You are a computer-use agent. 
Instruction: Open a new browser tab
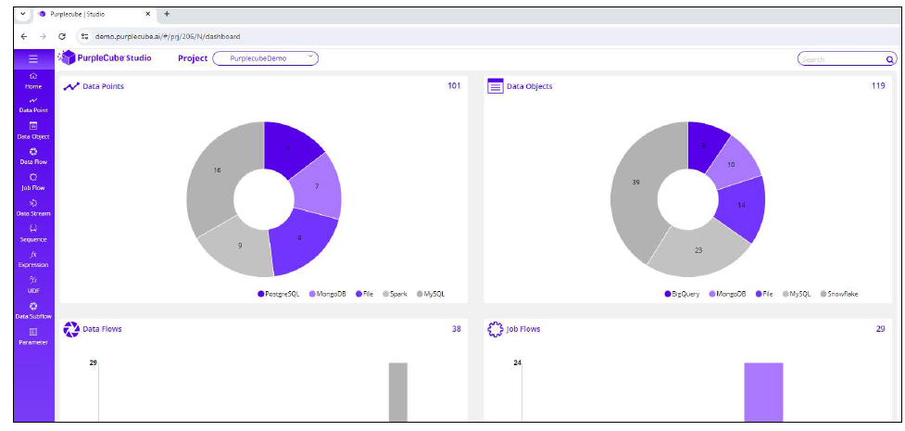[167, 13]
